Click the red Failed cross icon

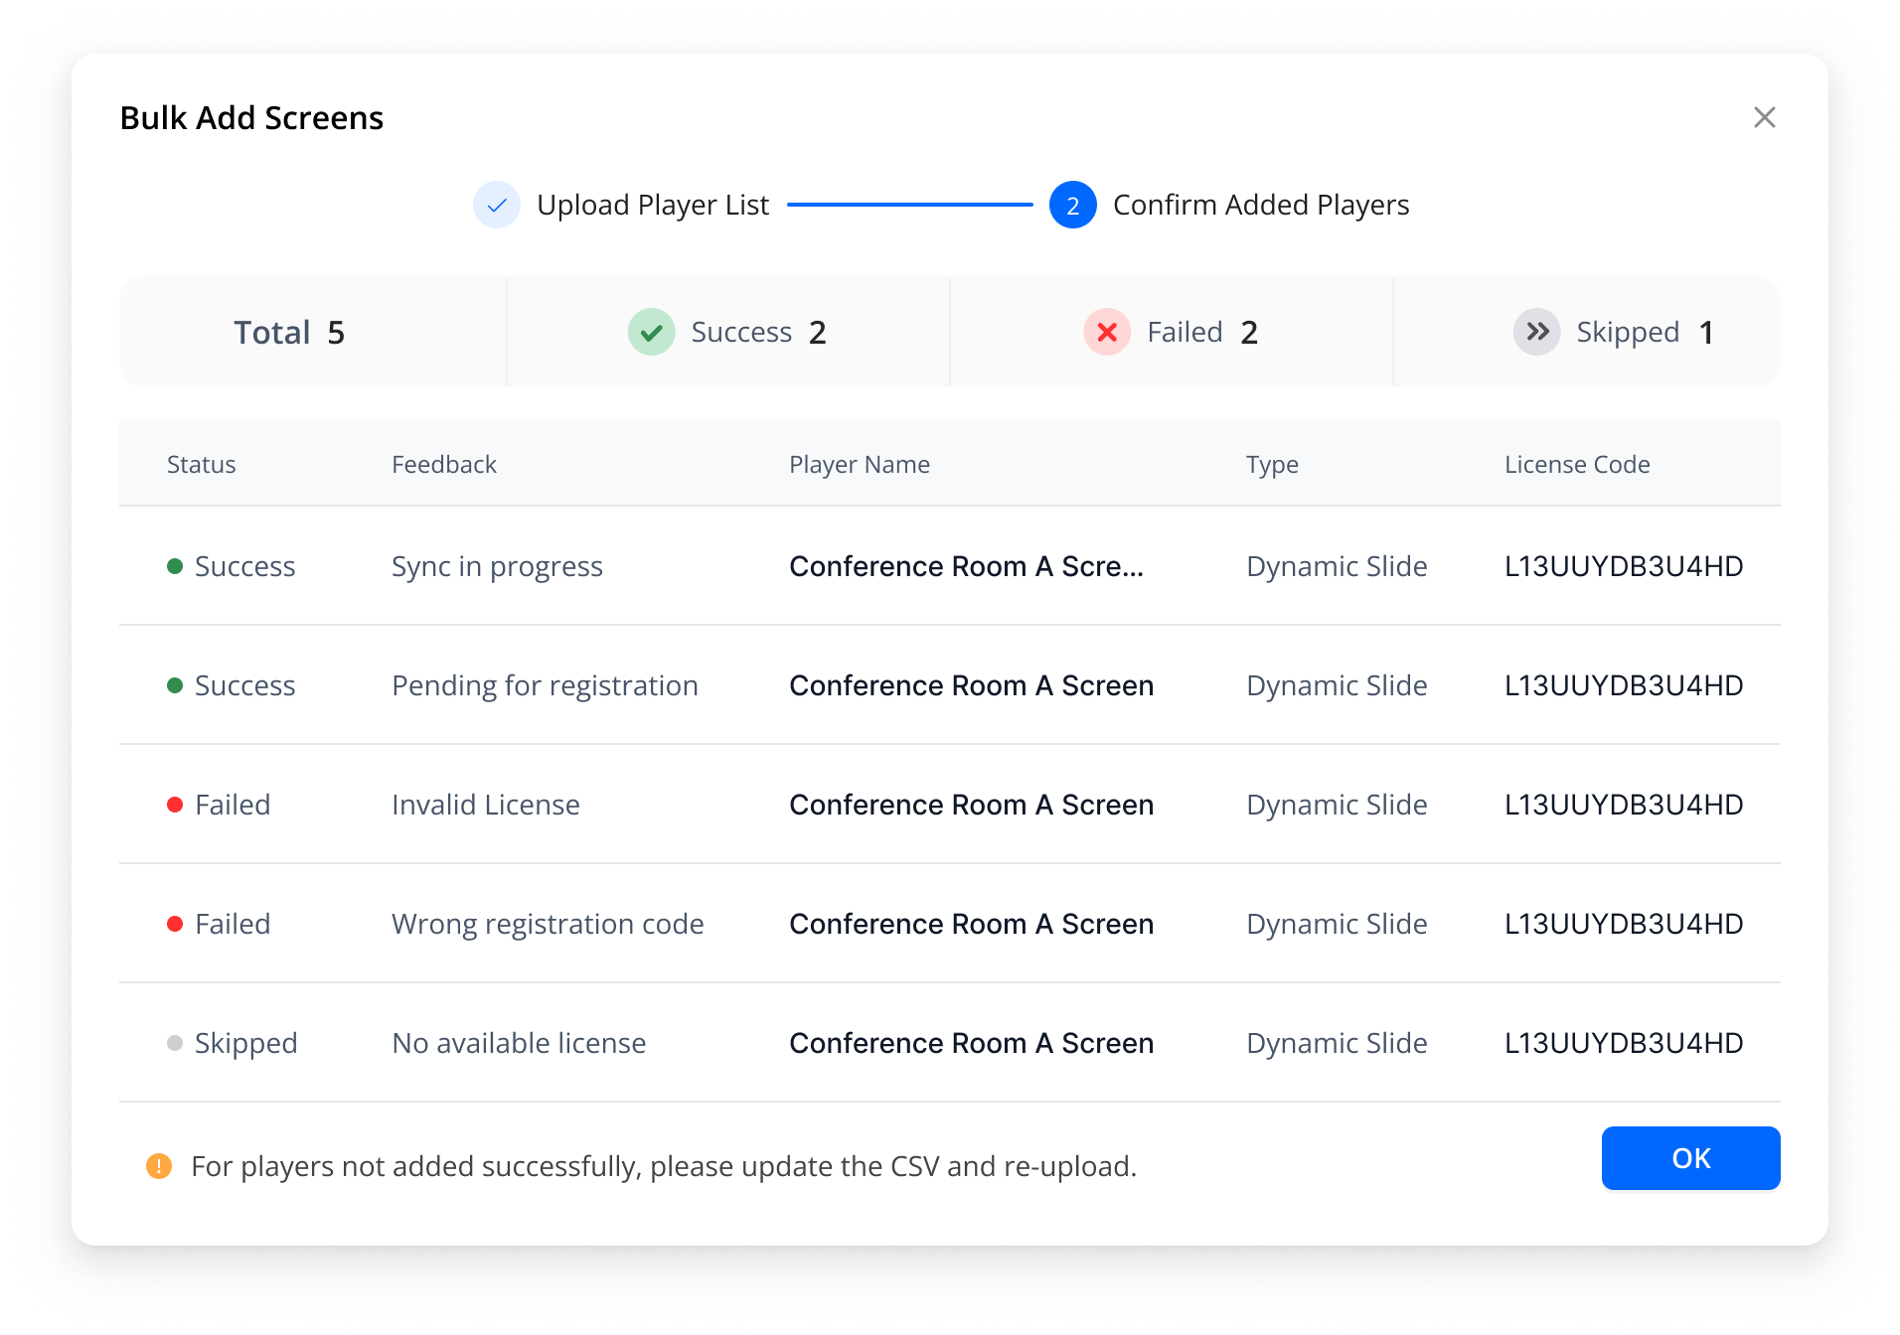[x=1106, y=332]
